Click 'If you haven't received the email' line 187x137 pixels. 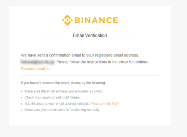(63, 83)
